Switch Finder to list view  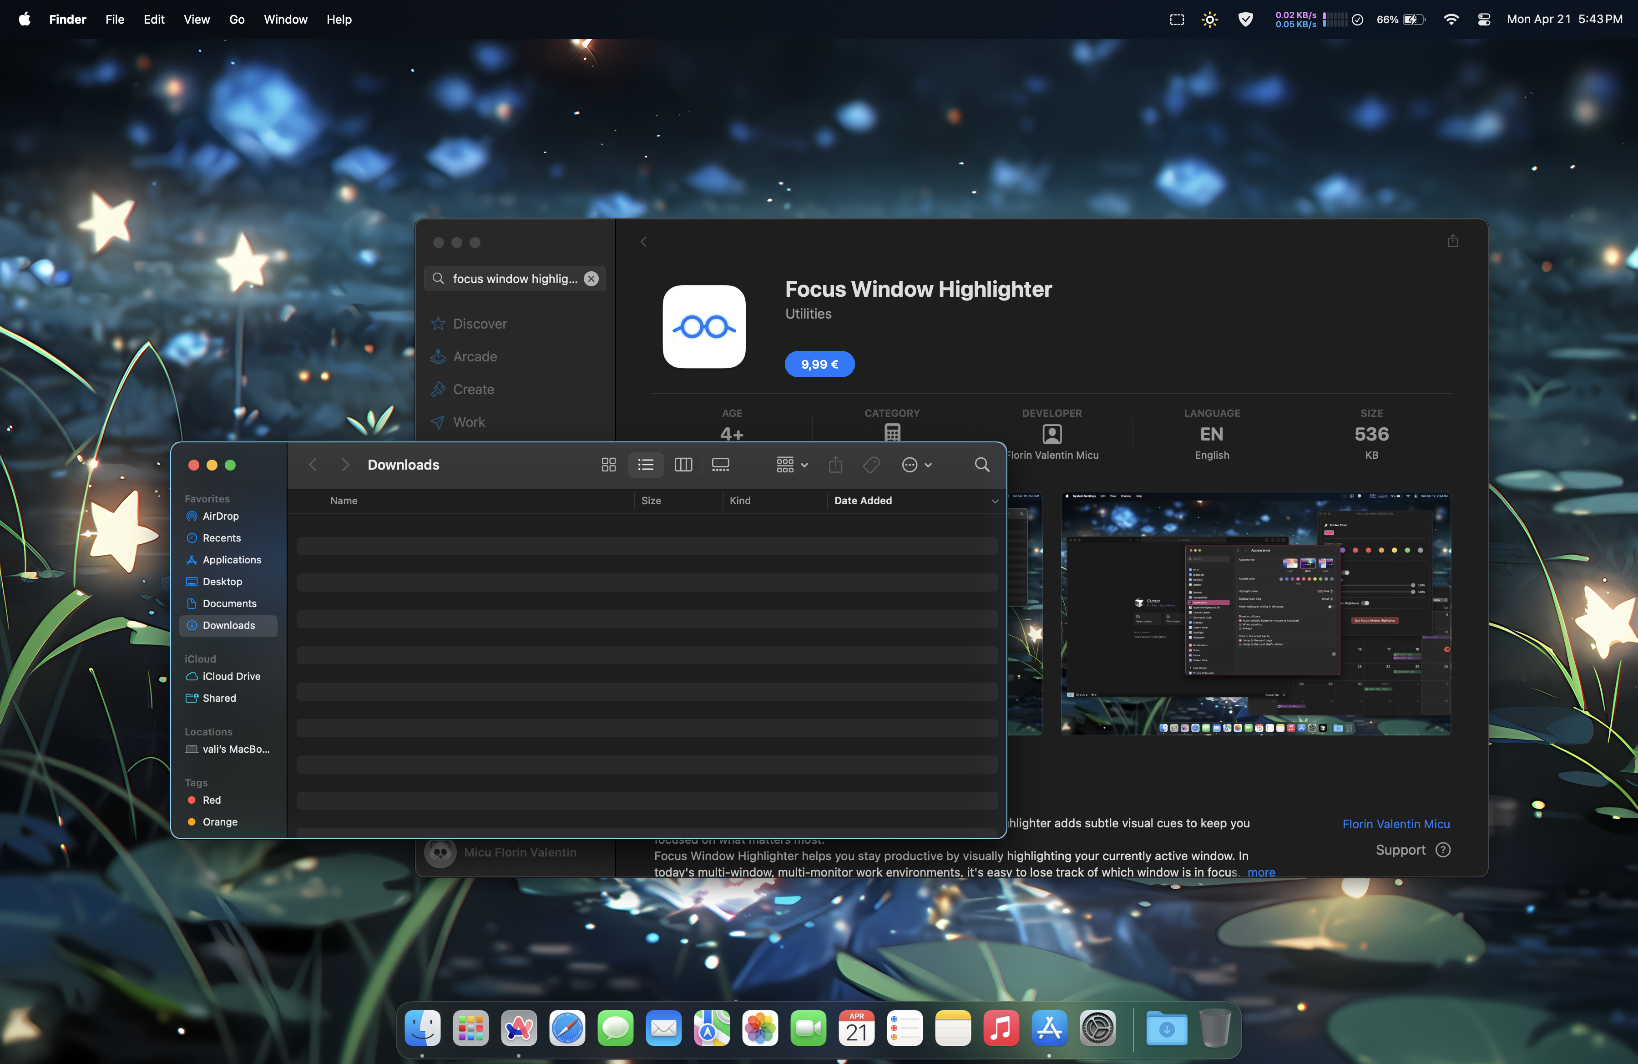(646, 465)
